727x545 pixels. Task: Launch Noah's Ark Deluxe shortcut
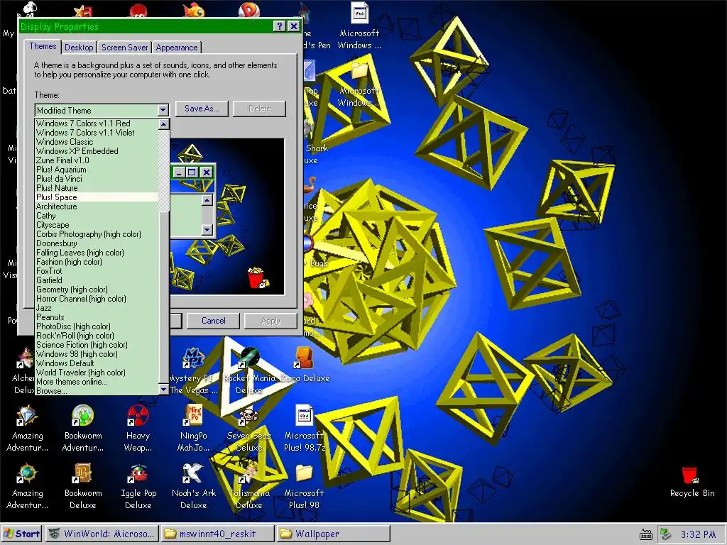tap(193, 473)
